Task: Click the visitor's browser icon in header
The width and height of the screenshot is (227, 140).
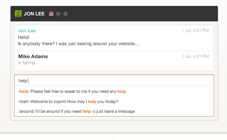Action: pos(66,14)
